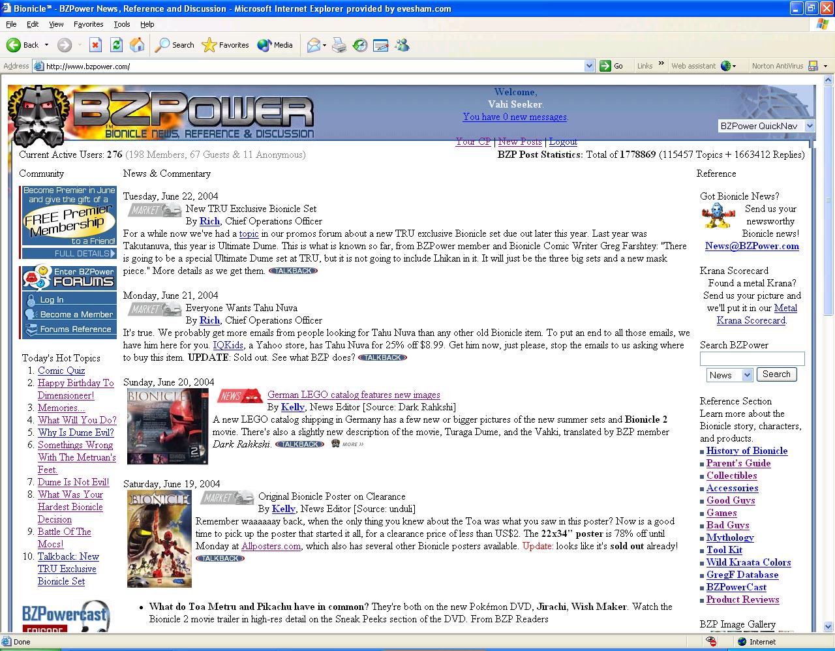This screenshot has width=835, height=651.
Task: Click the red NEWS badge for the German catalog story
Action: [239, 395]
